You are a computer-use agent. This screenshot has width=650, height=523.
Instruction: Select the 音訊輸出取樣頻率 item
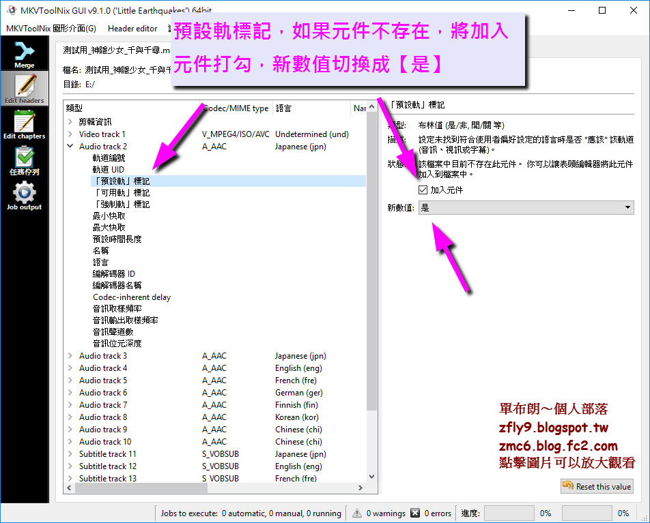[125, 320]
